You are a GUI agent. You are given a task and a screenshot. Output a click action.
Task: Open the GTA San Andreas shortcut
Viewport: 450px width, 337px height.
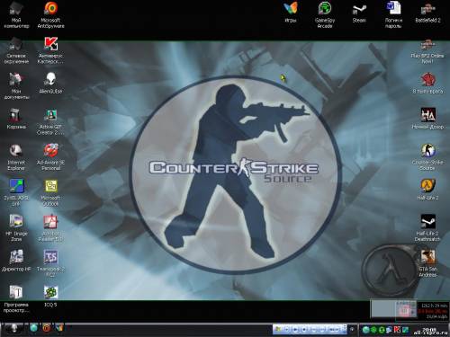[x=427, y=263]
